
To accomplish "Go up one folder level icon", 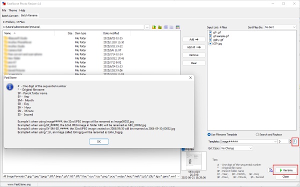I will (154, 27).
